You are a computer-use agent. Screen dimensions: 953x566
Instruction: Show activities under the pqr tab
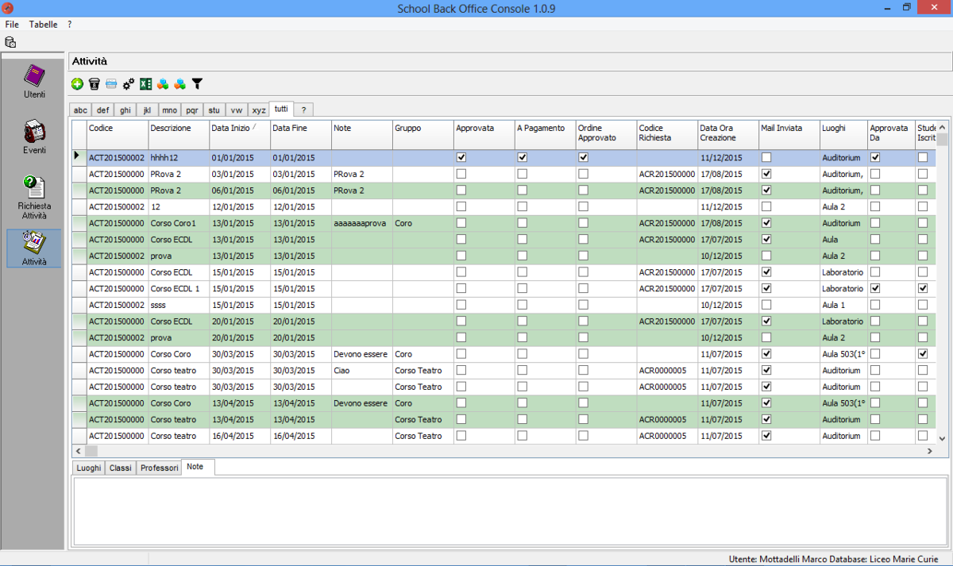click(x=192, y=110)
